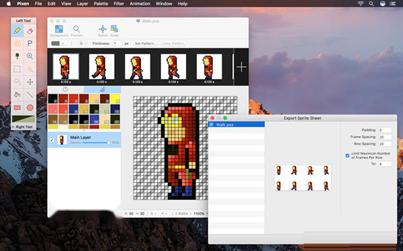This screenshot has width=403, height=251.
Task: Select the Ellipse shape tool
Action: (30, 108)
